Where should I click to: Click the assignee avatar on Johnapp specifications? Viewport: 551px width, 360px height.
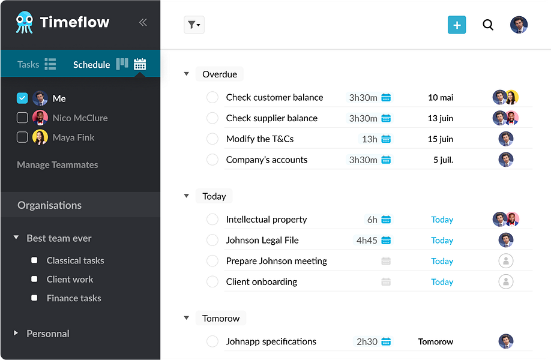[x=505, y=341]
